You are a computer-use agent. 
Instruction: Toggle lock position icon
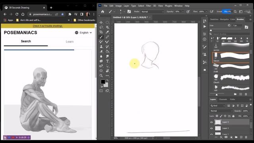[225, 116]
